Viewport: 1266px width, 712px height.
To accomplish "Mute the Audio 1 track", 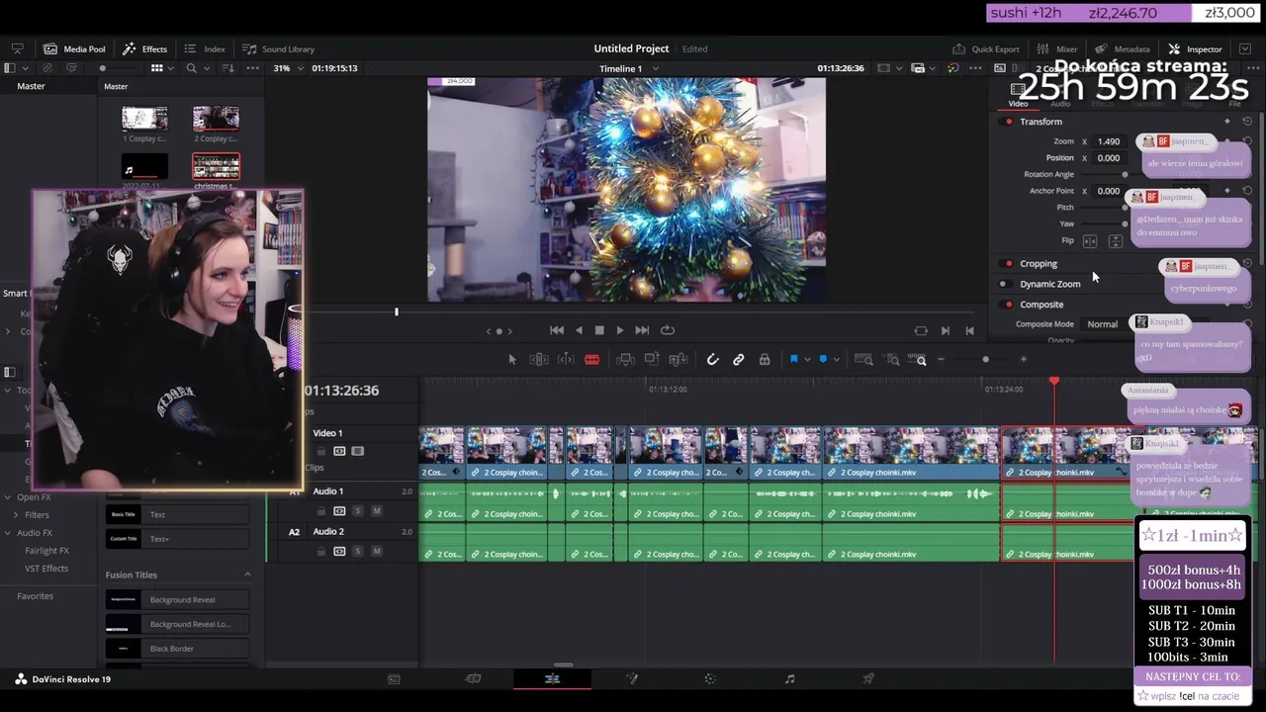I will click(x=376, y=511).
